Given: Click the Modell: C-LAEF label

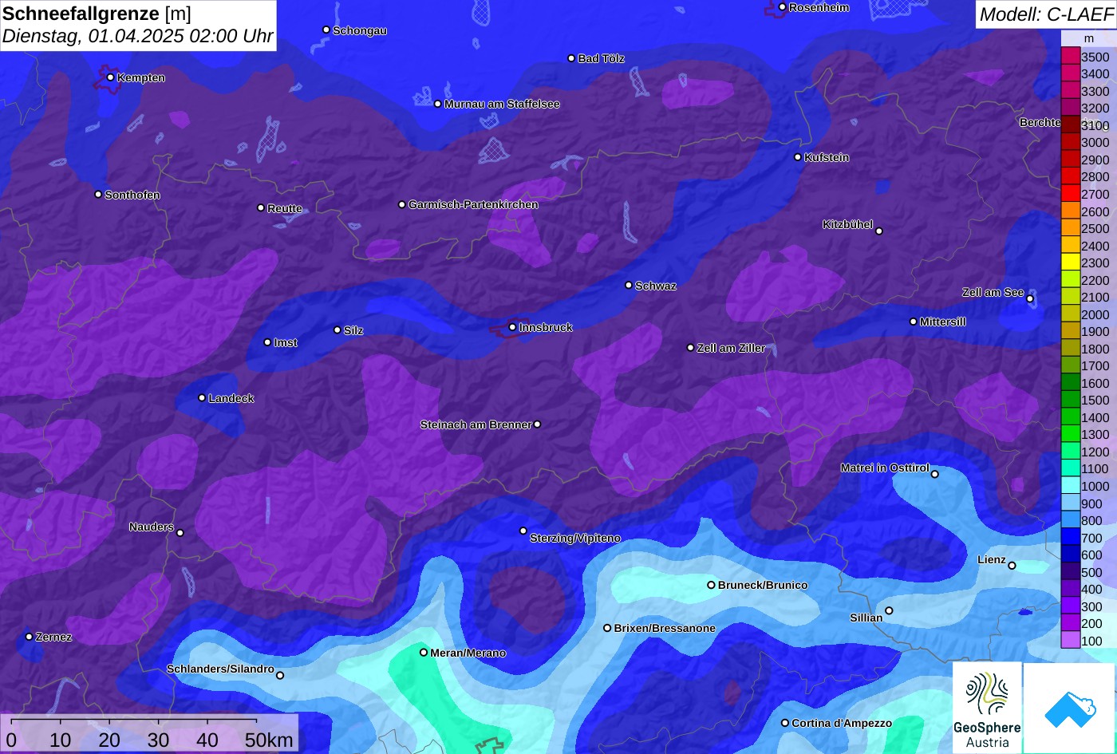Looking at the screenshot, I should 1045,14.
